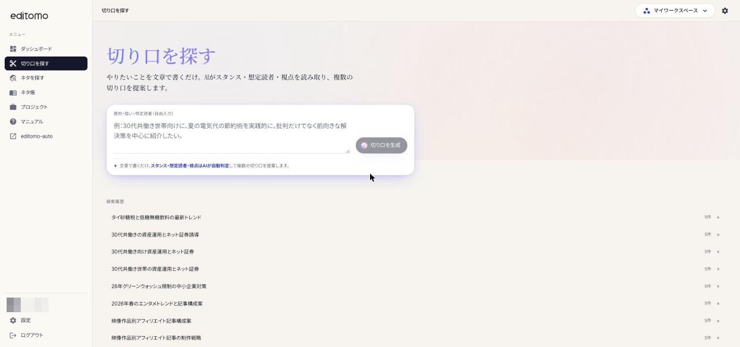Delete history 30代共働き世帯の資産運用とネット証券

718,269
